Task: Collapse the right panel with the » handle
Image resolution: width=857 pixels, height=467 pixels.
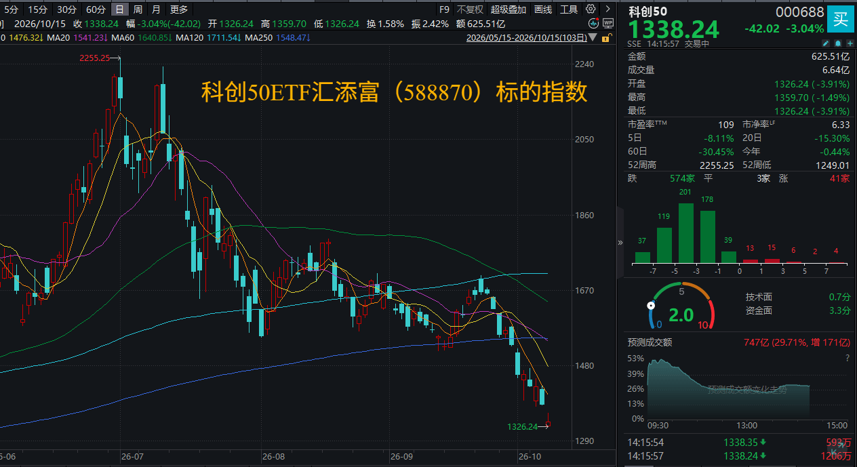Action: 620,242
